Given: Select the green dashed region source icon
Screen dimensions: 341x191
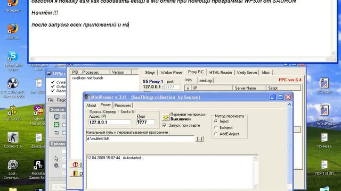Looking at the screenshot, I should [x=56, y=125].
